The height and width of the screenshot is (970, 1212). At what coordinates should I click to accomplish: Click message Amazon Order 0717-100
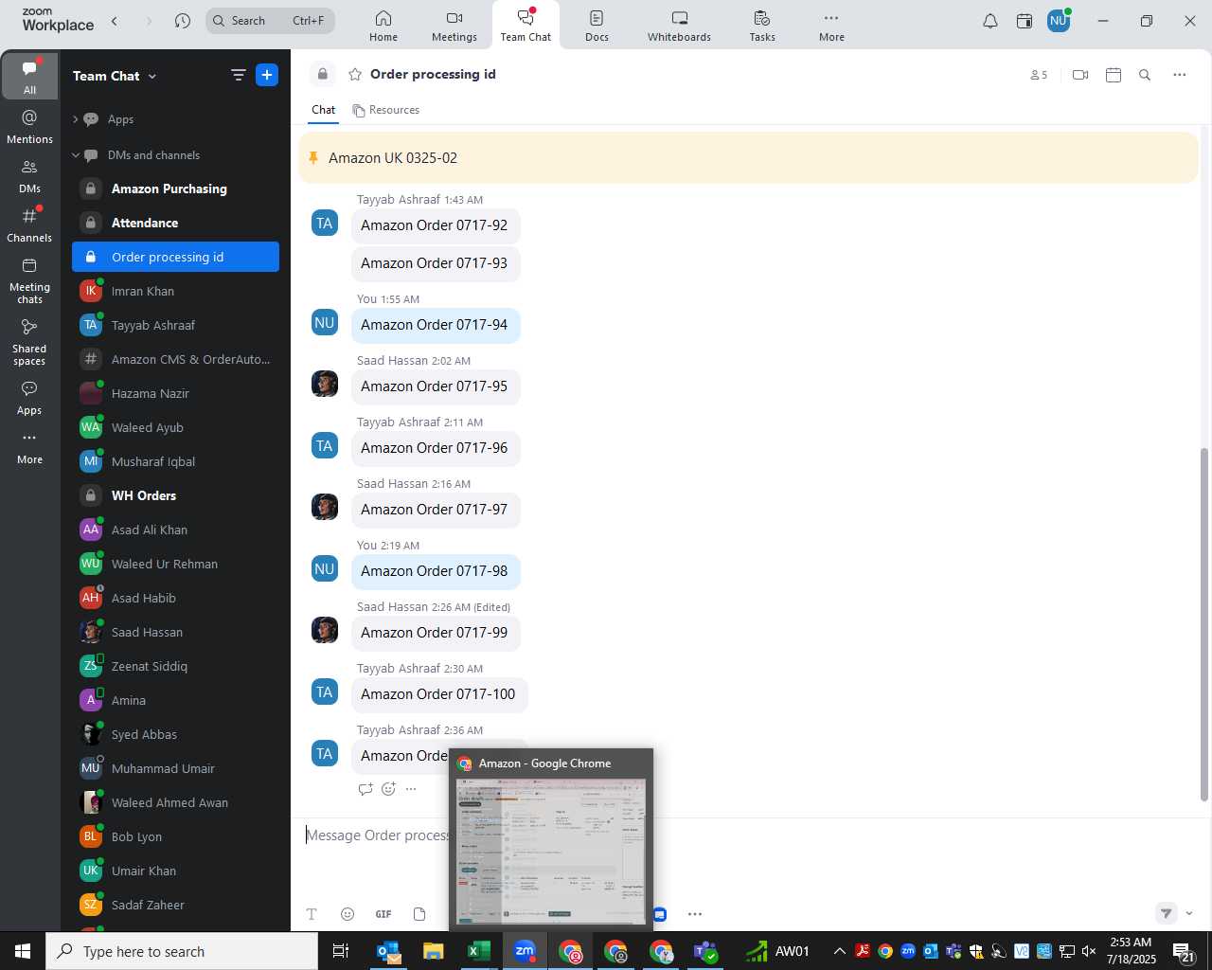coord(437,694)
